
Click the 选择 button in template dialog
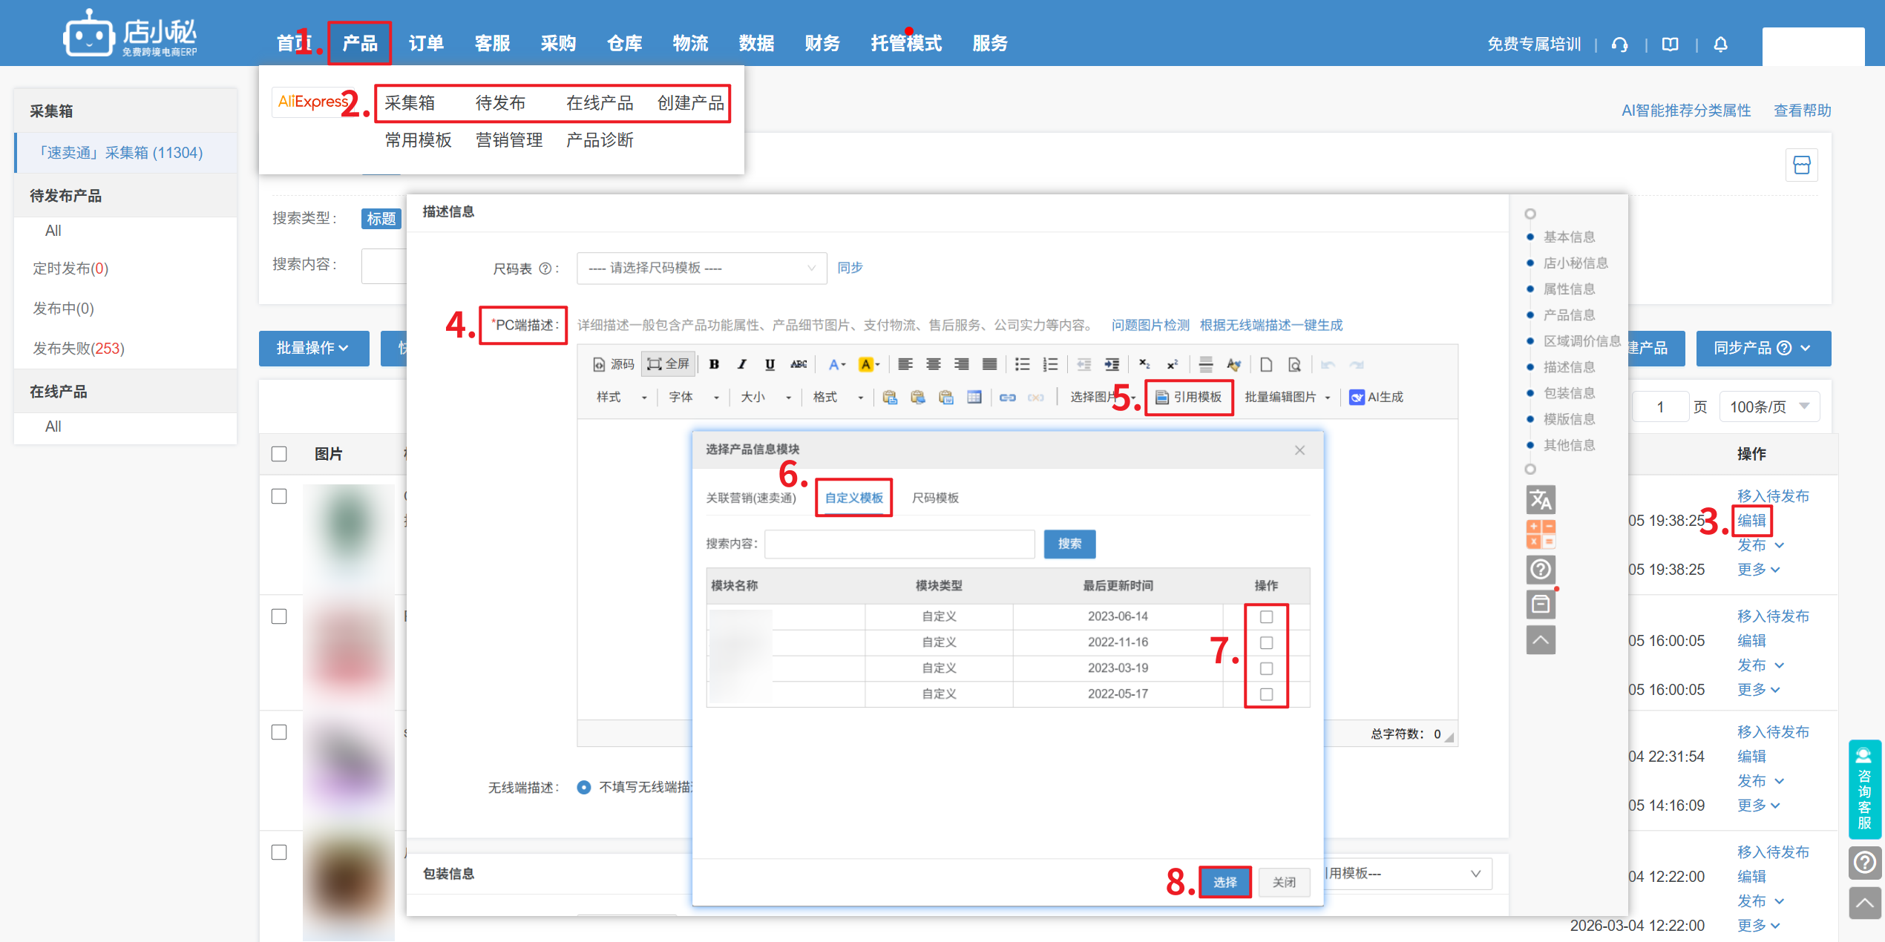click(1225, 882)
